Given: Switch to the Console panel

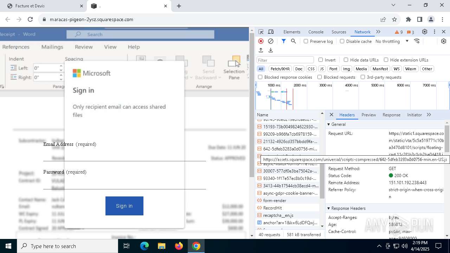Looking at the screenshot, I should point(316,32).
